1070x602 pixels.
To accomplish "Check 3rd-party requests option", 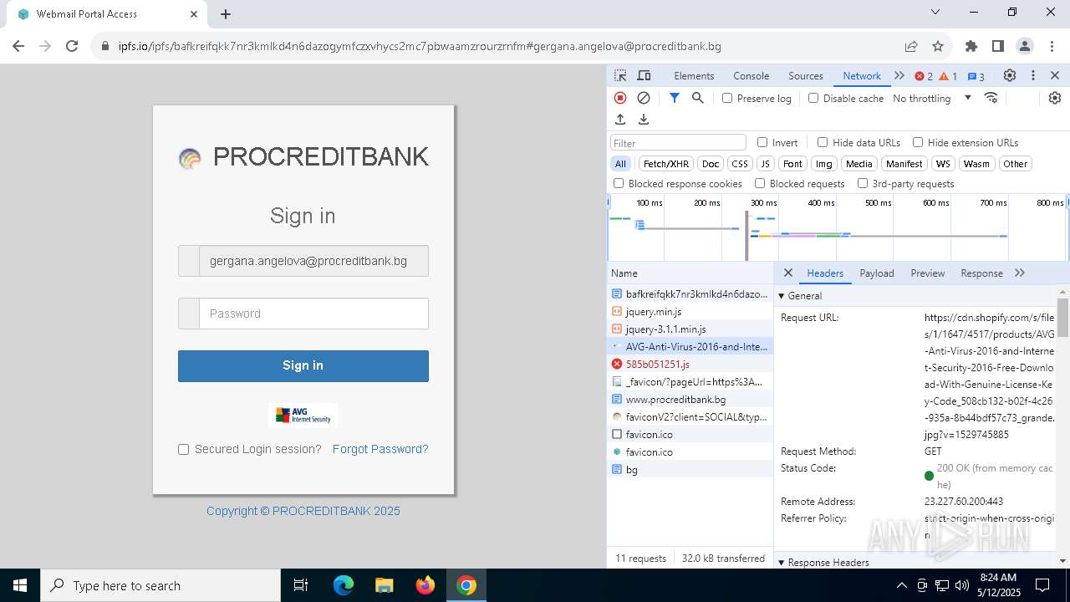I will click(863, 183).
